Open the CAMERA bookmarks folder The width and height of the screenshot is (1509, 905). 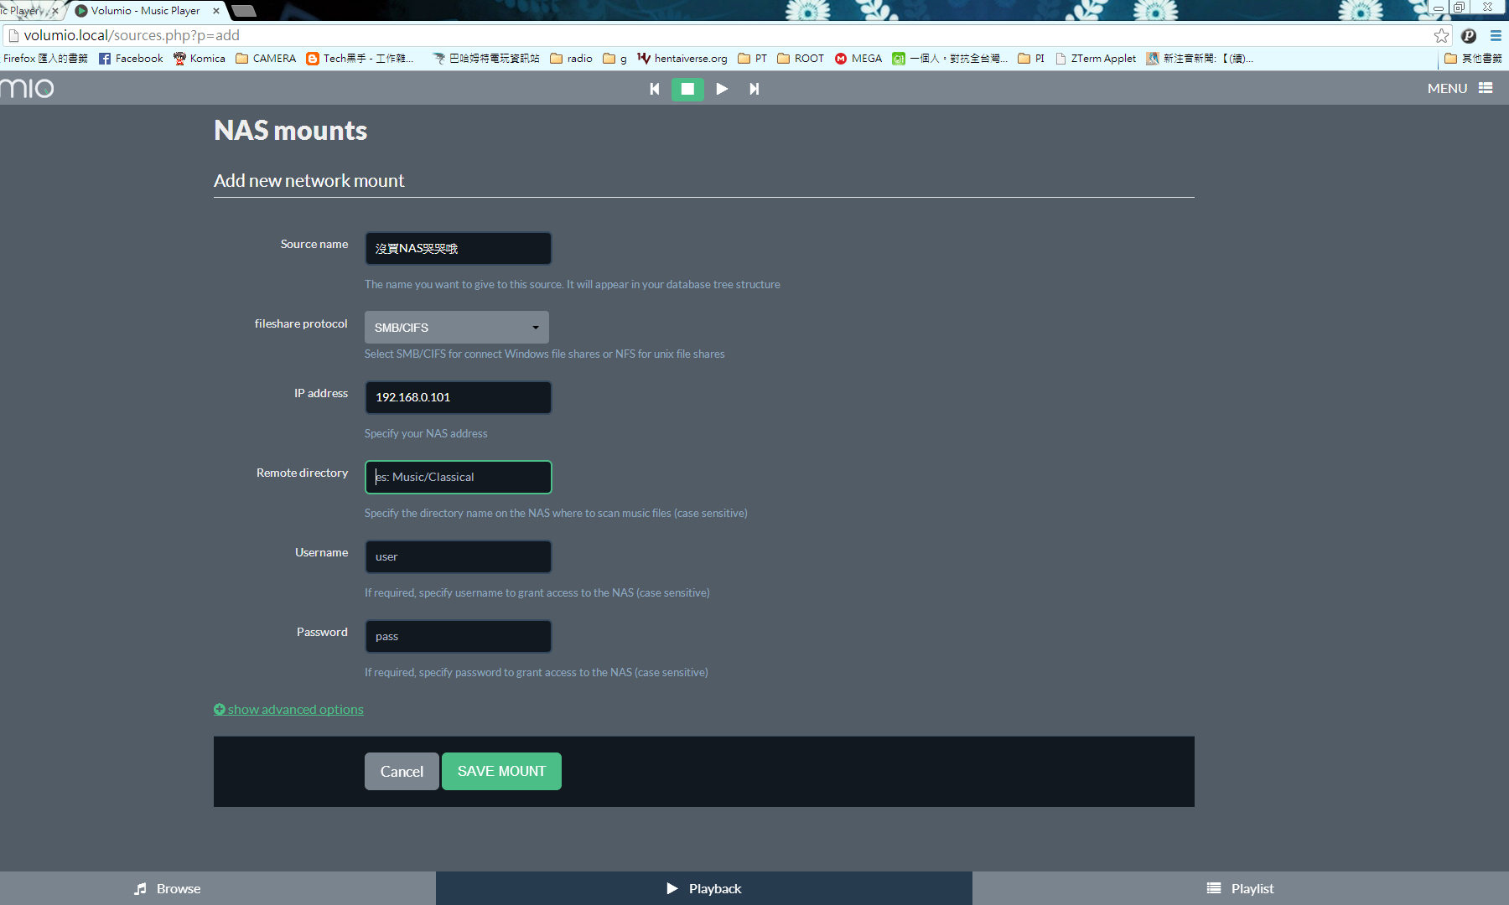(266, 59)
